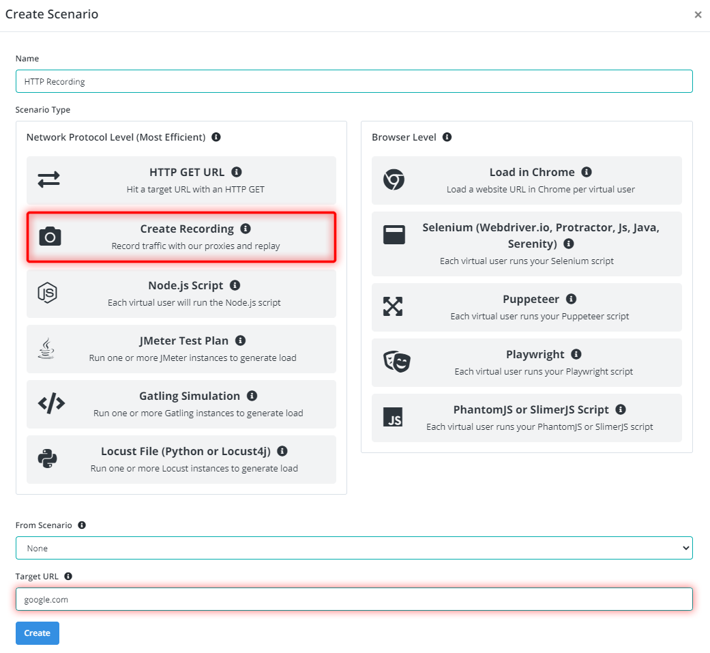This screenshot has width=710, height=653.
Task: Select Load in Chrome option
Action: (527, 180)
